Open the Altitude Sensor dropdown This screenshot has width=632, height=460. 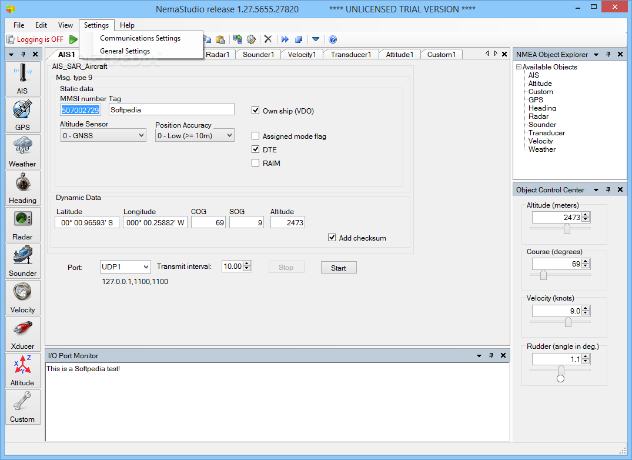coord(103,135)
